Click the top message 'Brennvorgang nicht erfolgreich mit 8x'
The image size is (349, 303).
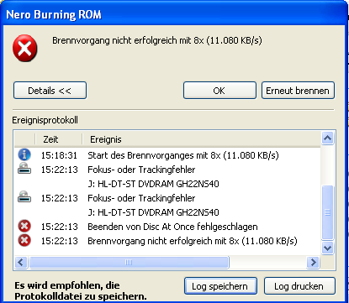[157, 40]
